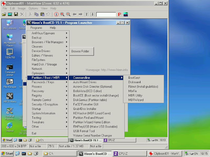The width and height of the screenshot is (210, 157).
Task: Click the 7z File Manager desktop icon
Action: coord(10,83)
